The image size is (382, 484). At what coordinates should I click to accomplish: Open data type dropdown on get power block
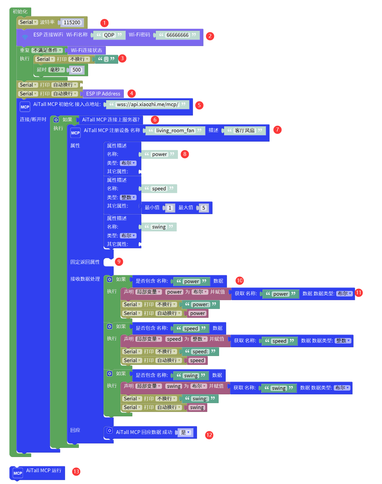pyautogui.click(x=344, y=294)
